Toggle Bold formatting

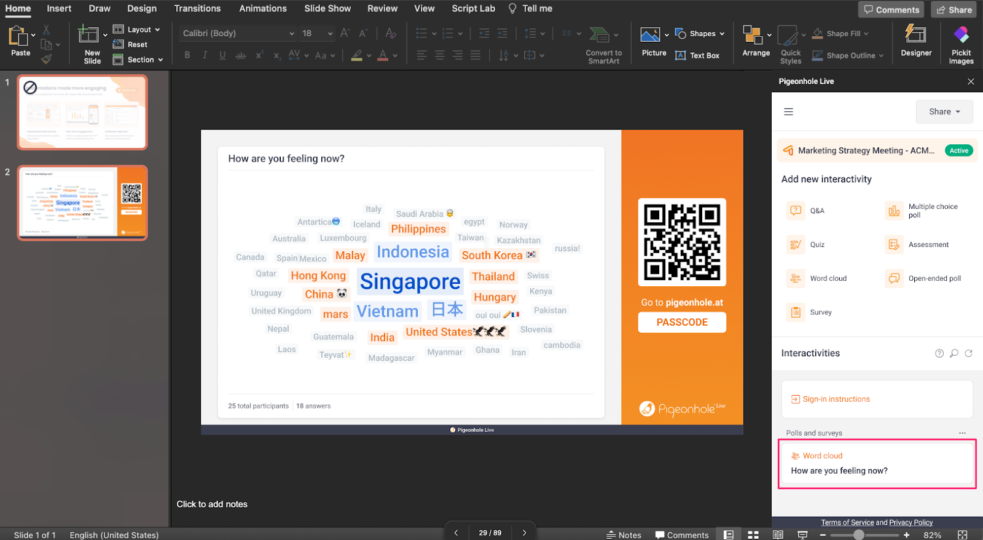coord(187,55)
